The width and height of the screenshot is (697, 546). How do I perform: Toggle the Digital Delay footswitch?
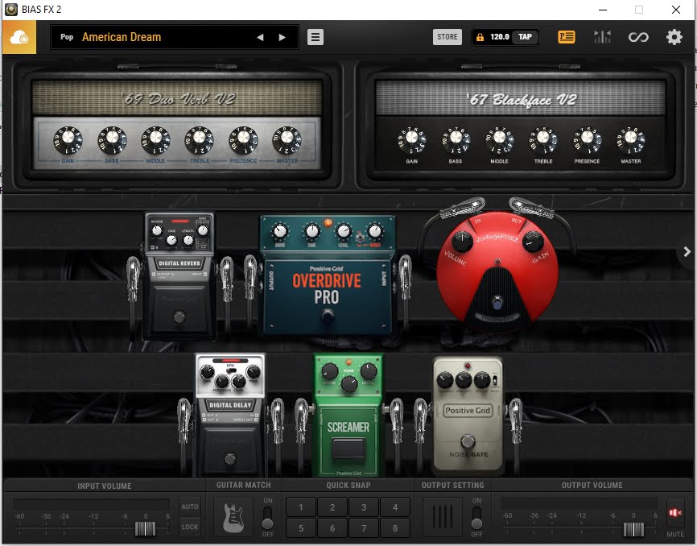point(230,458)
